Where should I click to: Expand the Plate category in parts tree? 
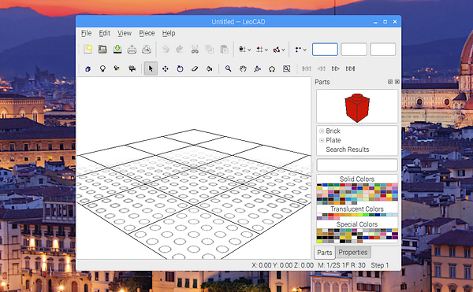coord(322,140)
